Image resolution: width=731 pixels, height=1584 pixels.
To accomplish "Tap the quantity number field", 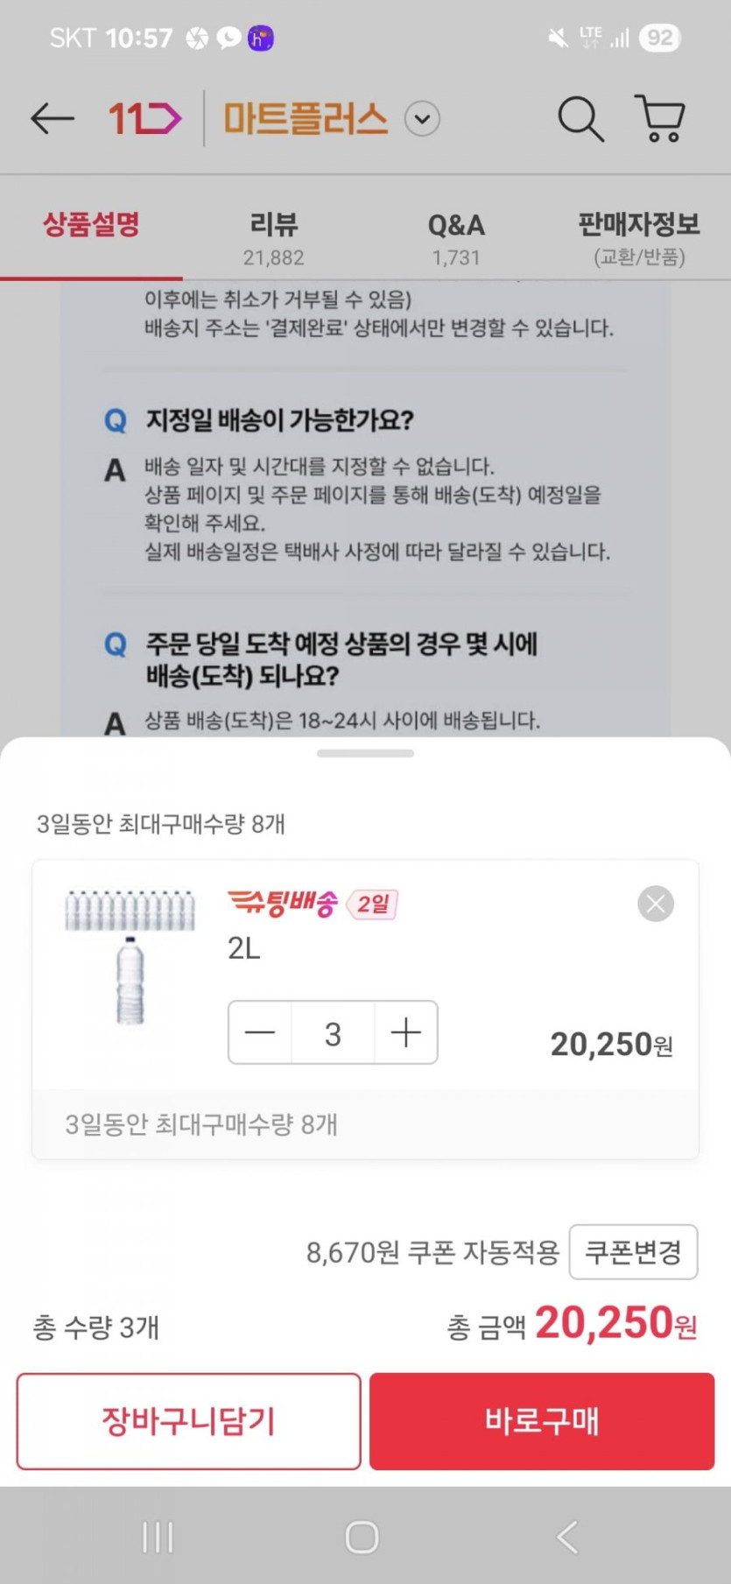I will click(x=333, y=1033).
